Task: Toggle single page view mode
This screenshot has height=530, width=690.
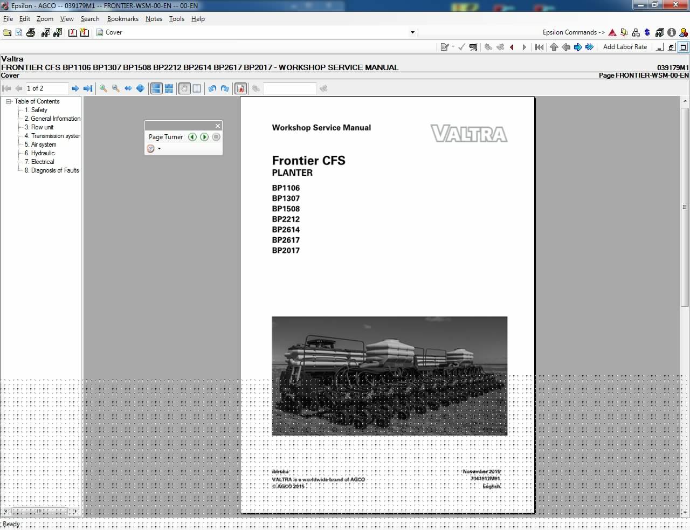Action: point(156,88)
